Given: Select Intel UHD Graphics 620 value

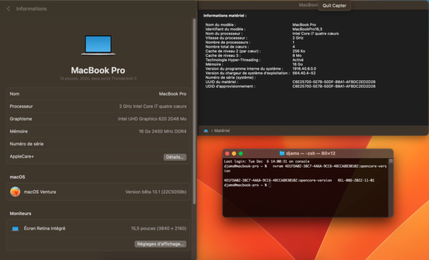Looking at the screenshot, I should [x=152, y=119].
